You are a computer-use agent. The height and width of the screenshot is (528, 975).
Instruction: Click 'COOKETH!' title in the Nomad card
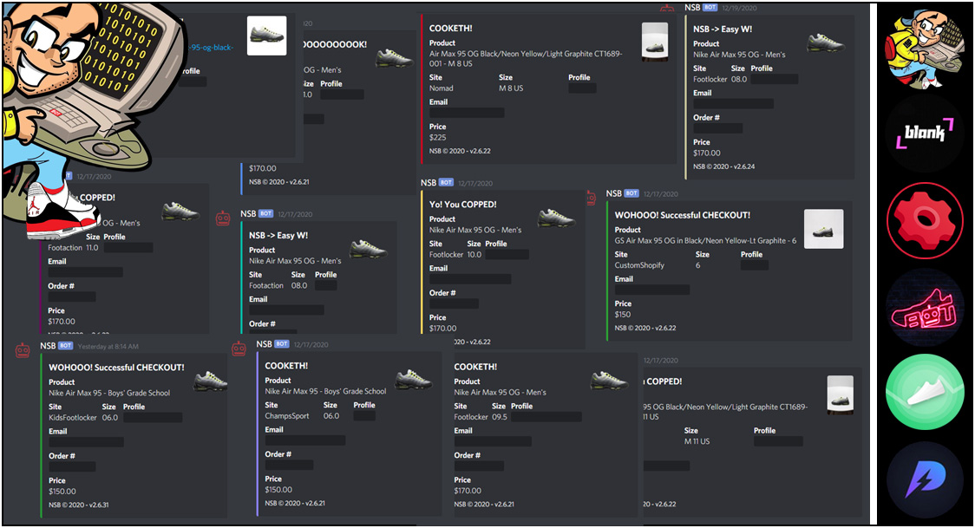(450, 29)
